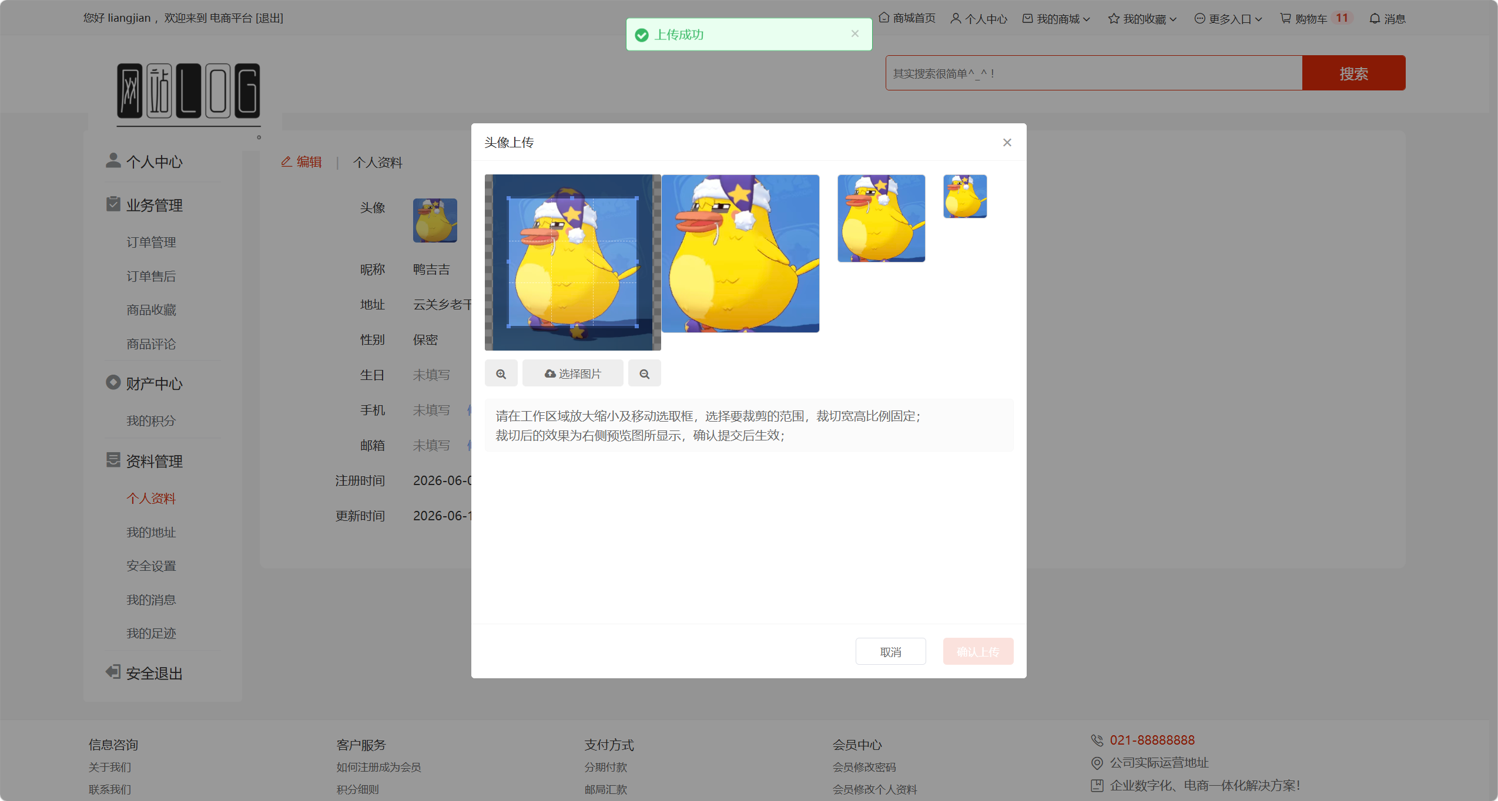Open 我的足迹 in the sidebar
The height and width of the screenshot is (801, 1498).
[151, 633]
